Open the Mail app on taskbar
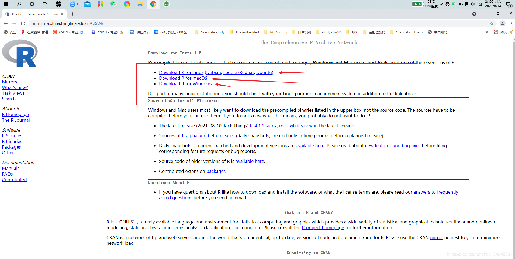Screen dimensions: 515x259 pyautogui.click(x=87, y=4)
